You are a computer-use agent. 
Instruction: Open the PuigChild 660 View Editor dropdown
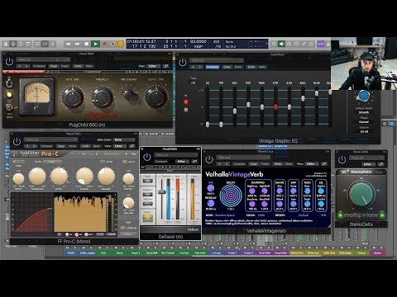pyautogui.click(x=154, y=66)
